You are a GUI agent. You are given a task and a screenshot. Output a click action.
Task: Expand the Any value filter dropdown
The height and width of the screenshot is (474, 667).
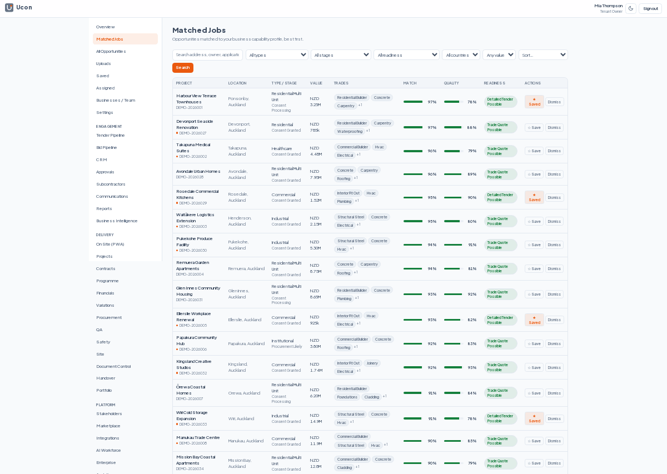pos(499,55)
